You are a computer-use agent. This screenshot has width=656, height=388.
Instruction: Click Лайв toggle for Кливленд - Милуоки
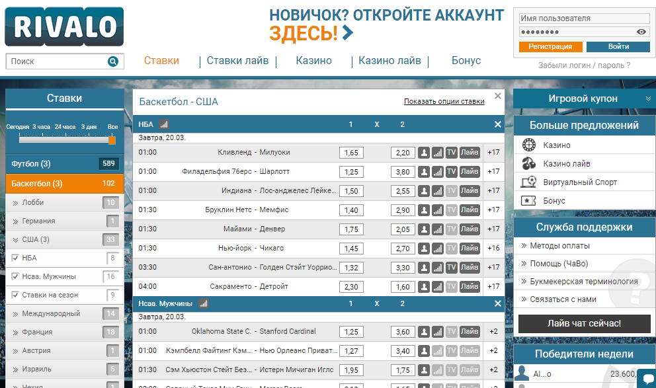pos(470,153)
